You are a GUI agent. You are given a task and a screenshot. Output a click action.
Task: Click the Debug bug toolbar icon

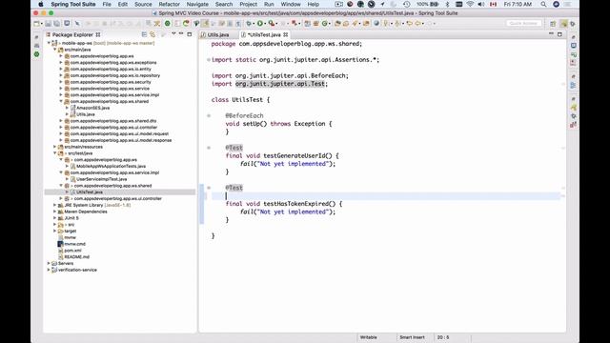click(249, 24)
